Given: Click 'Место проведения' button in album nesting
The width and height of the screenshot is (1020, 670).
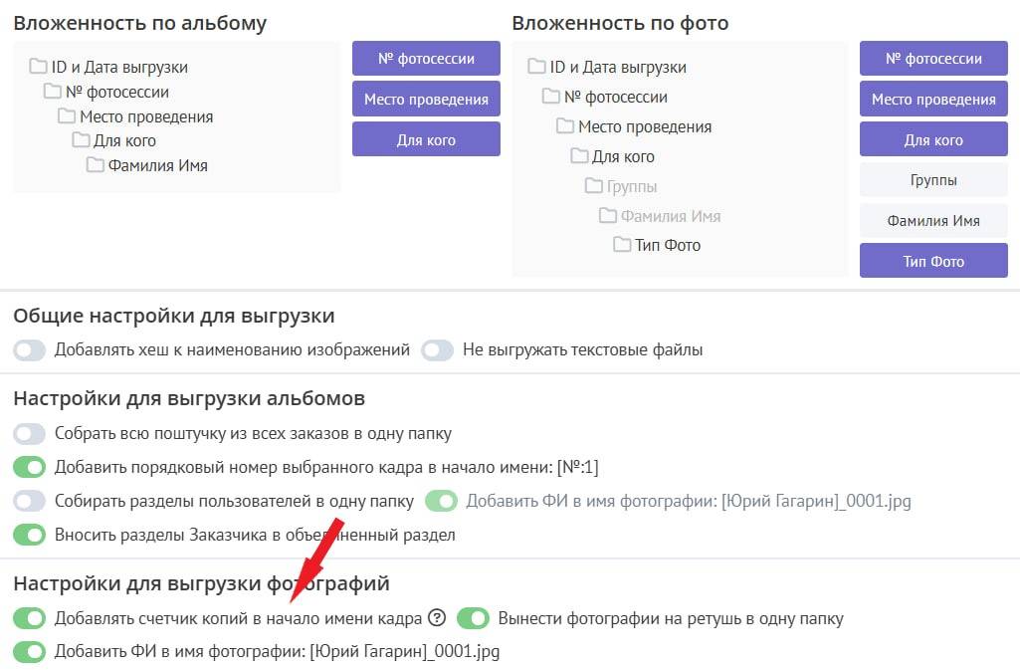Looking at the screenshot, I should pyautogui.click(x=426, y=100).
